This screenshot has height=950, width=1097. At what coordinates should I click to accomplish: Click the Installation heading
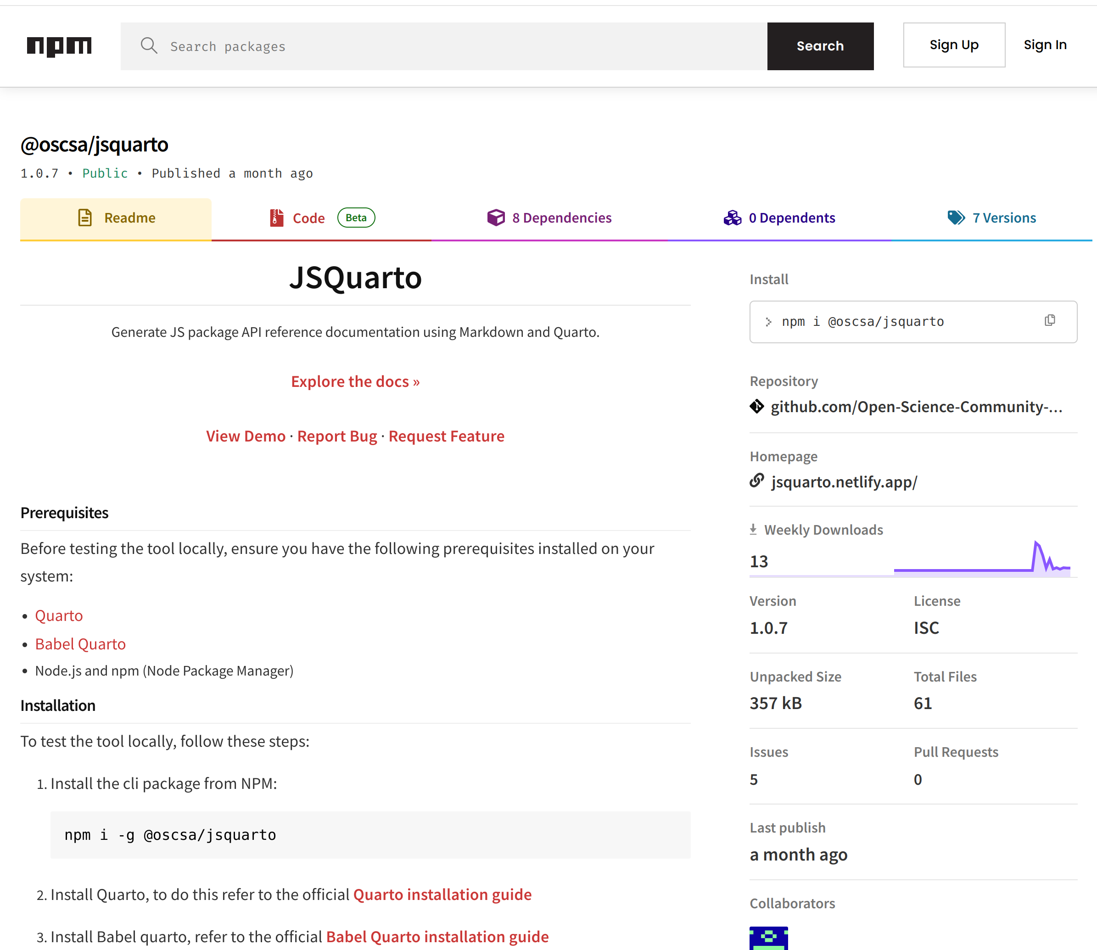coord(58,705)
